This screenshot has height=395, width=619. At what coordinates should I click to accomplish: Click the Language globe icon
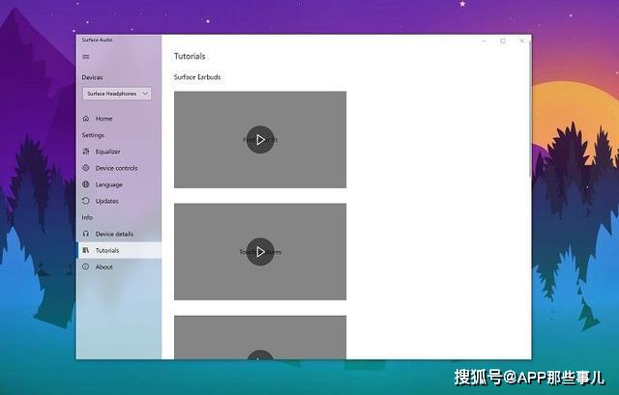(86, 184)
